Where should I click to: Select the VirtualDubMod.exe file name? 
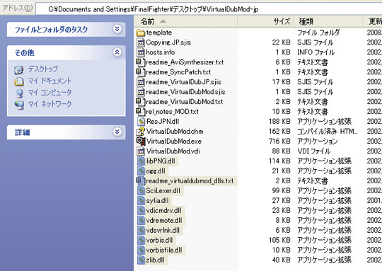coord(174,142)
